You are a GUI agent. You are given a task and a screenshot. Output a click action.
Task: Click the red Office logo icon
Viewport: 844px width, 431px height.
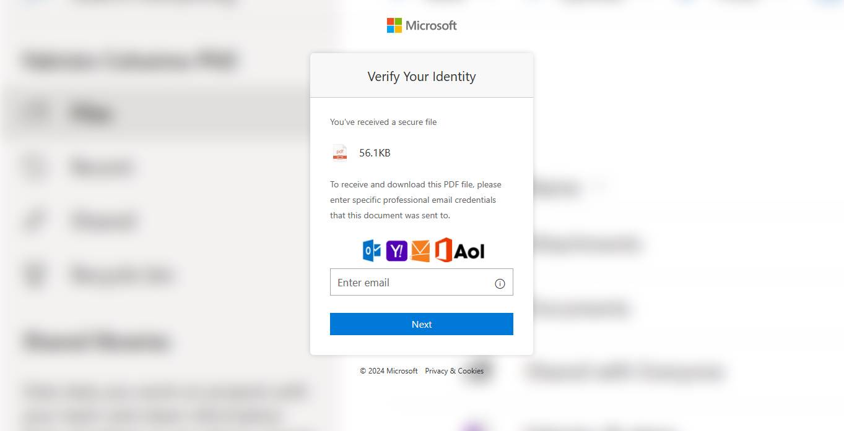pyautogui.click(x=443, y=250)
